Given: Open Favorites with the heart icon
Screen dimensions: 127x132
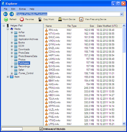Looking at the screenshot, I should click(x=22, y=19).
